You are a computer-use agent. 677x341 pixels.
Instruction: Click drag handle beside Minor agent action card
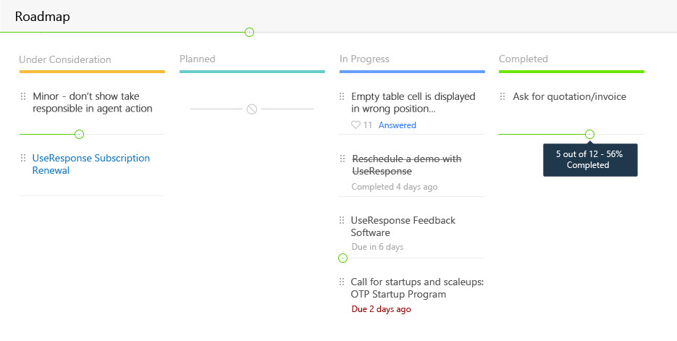23,96
